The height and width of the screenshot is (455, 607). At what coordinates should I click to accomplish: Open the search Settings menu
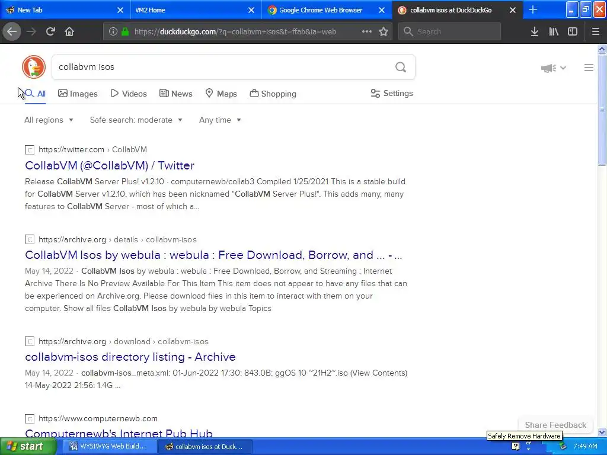pos(392,93)
